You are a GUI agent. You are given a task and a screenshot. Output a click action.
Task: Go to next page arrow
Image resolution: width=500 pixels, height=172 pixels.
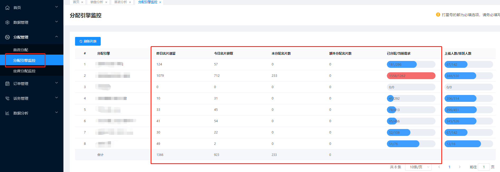(460, 167)
